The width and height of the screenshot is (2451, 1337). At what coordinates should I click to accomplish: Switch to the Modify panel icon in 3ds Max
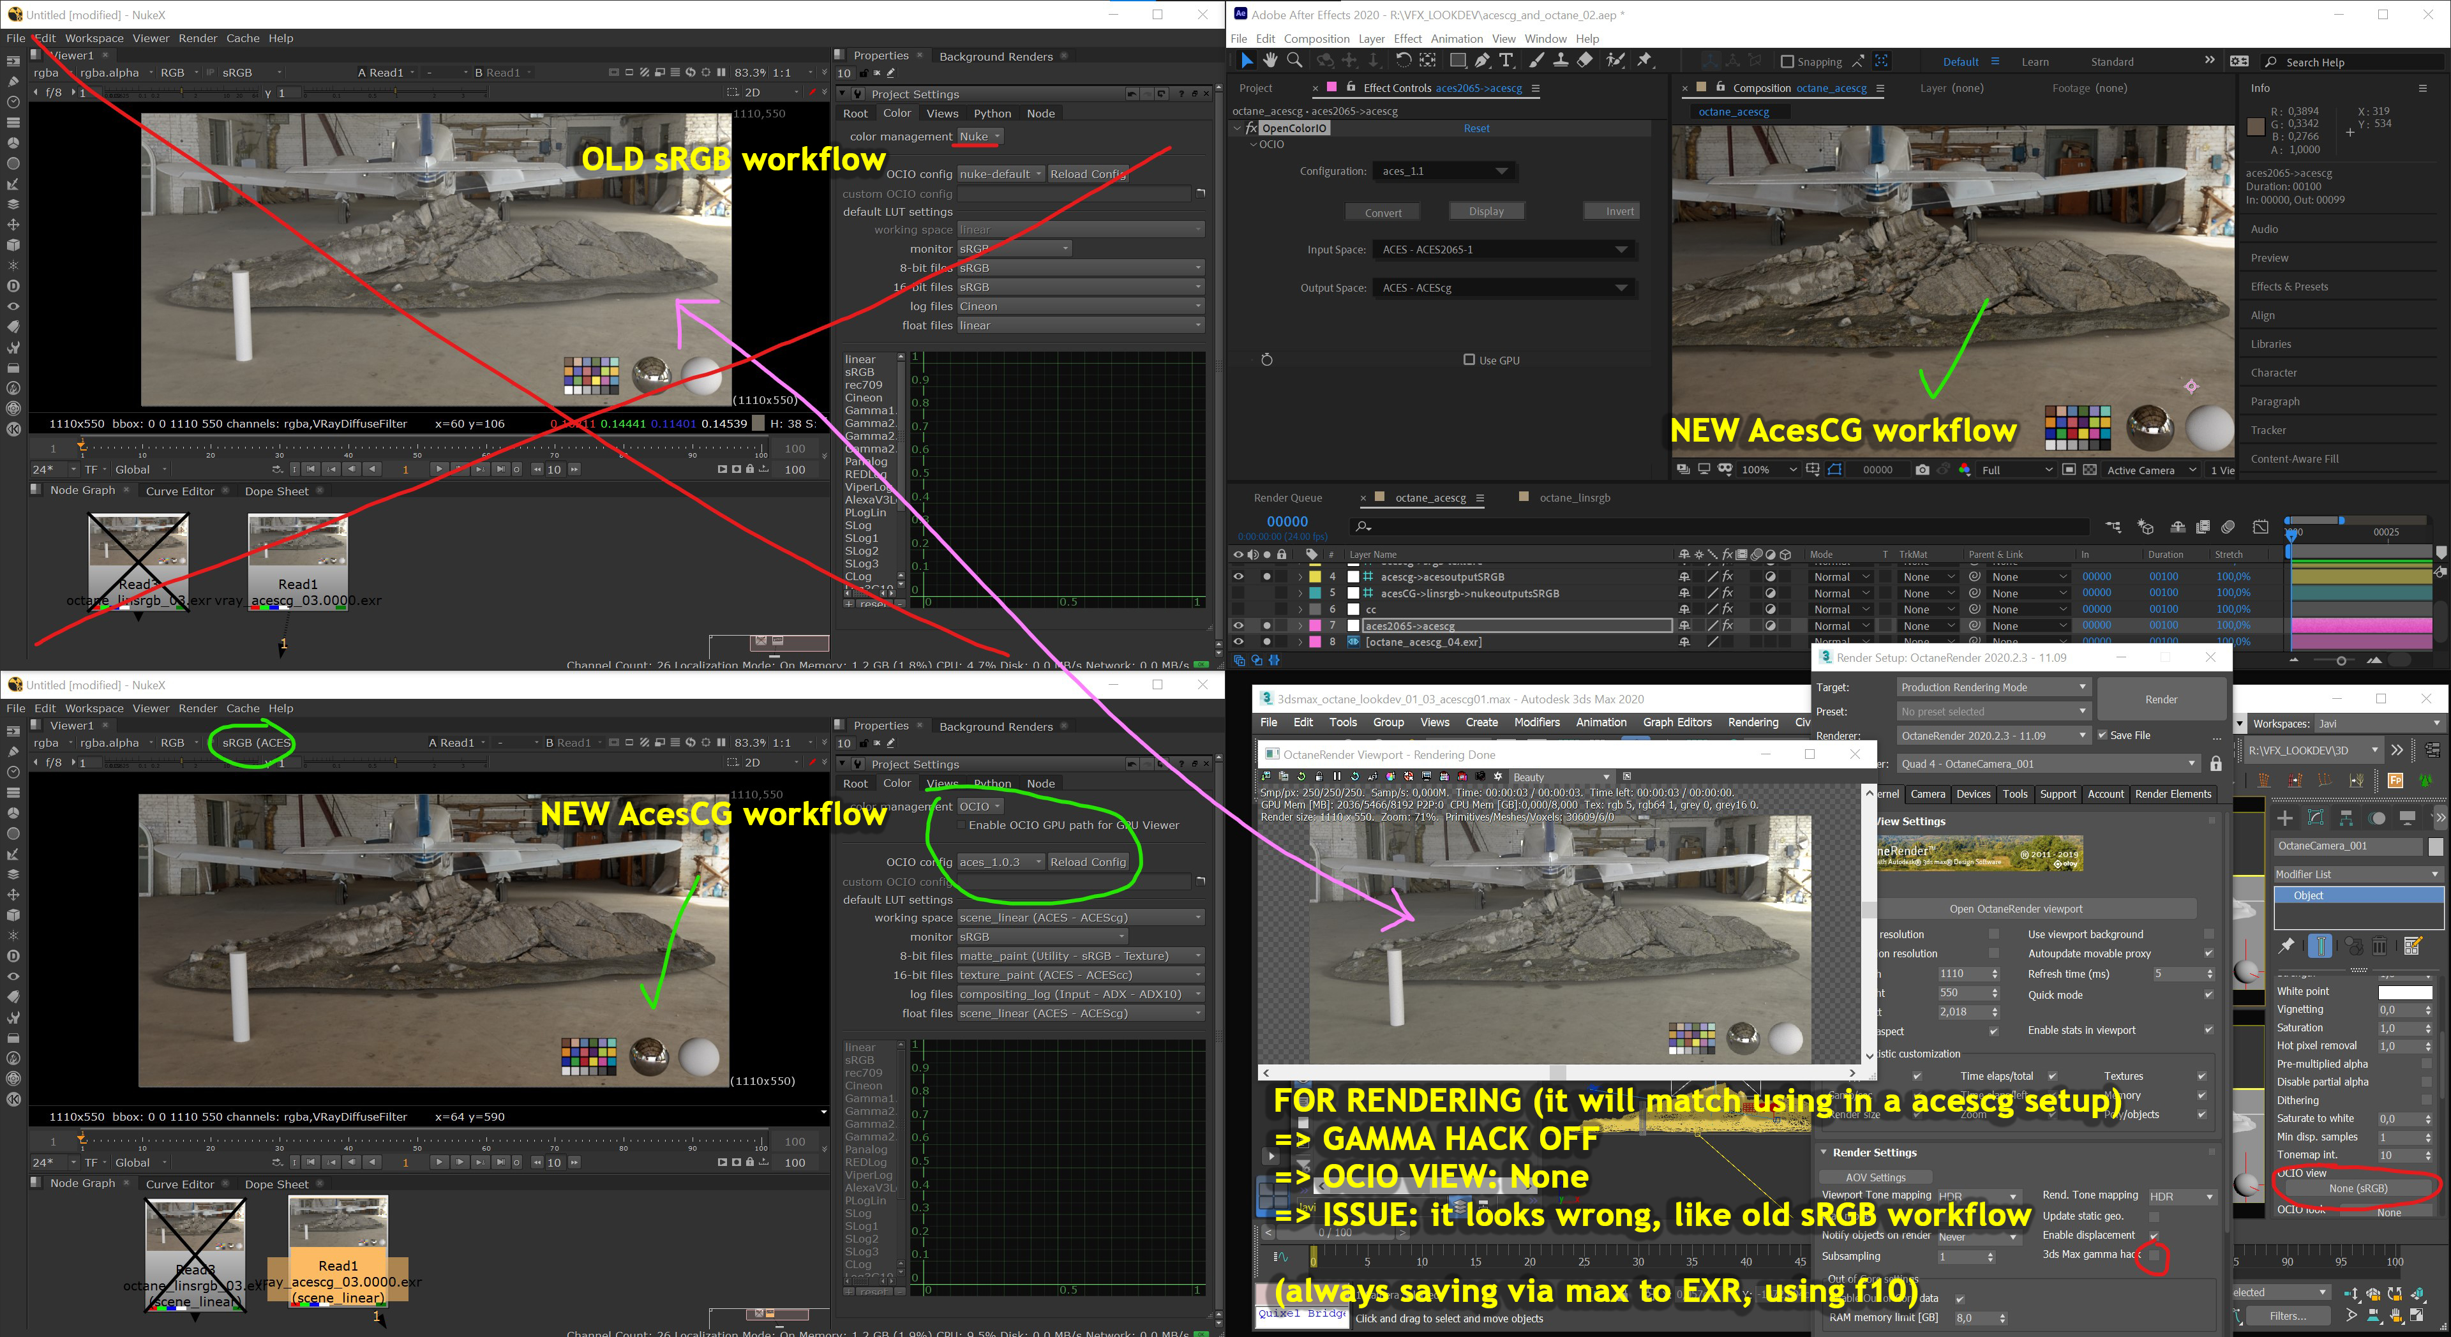[x=2316, y=818]
